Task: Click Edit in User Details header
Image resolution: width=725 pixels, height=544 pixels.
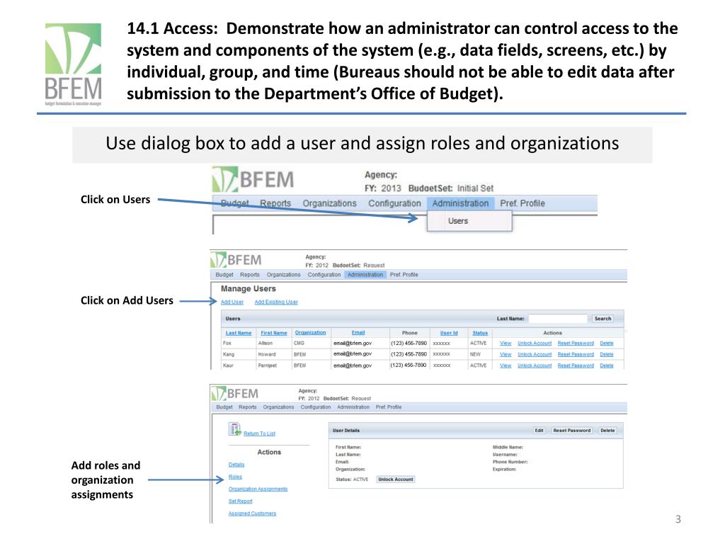Action: coord(539,431)
